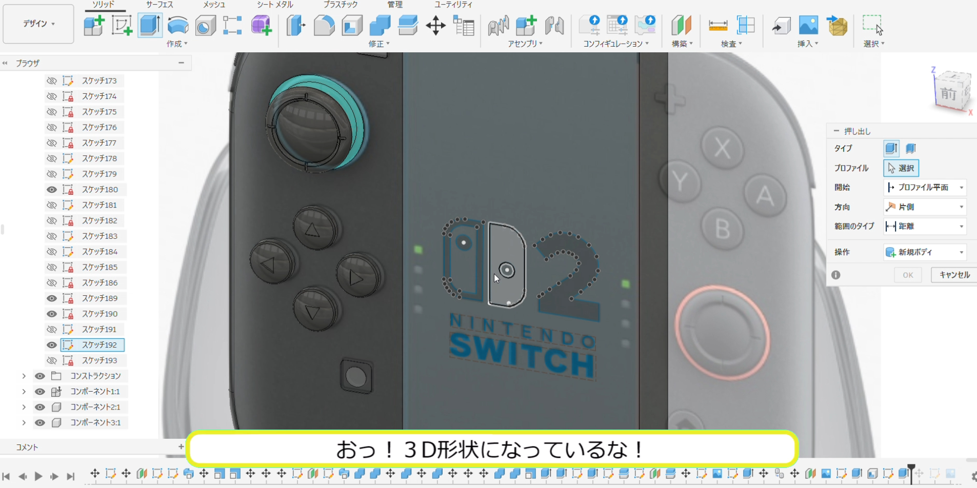Hide スケッチ180 with its eye icon
Image resolution: width=977 pixels, height=488 pixels.
[x=52, y=190]
